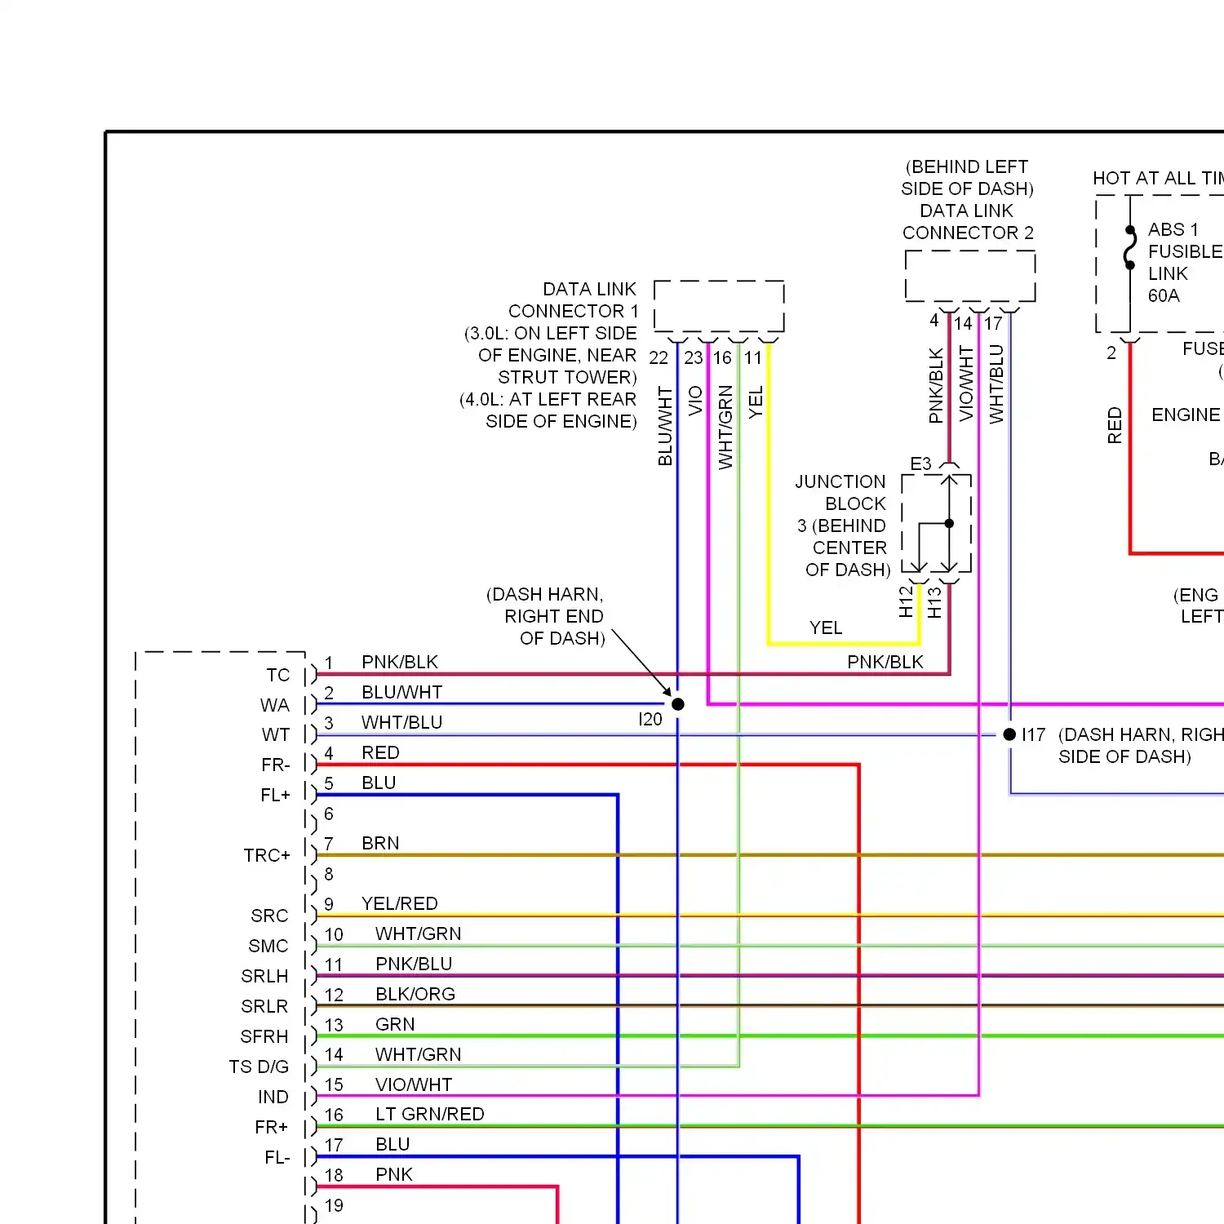This screenshot has height=1224, width=1224.
Task: Click the vertical WHT/BLU wire label
Action: click(996, 384)
